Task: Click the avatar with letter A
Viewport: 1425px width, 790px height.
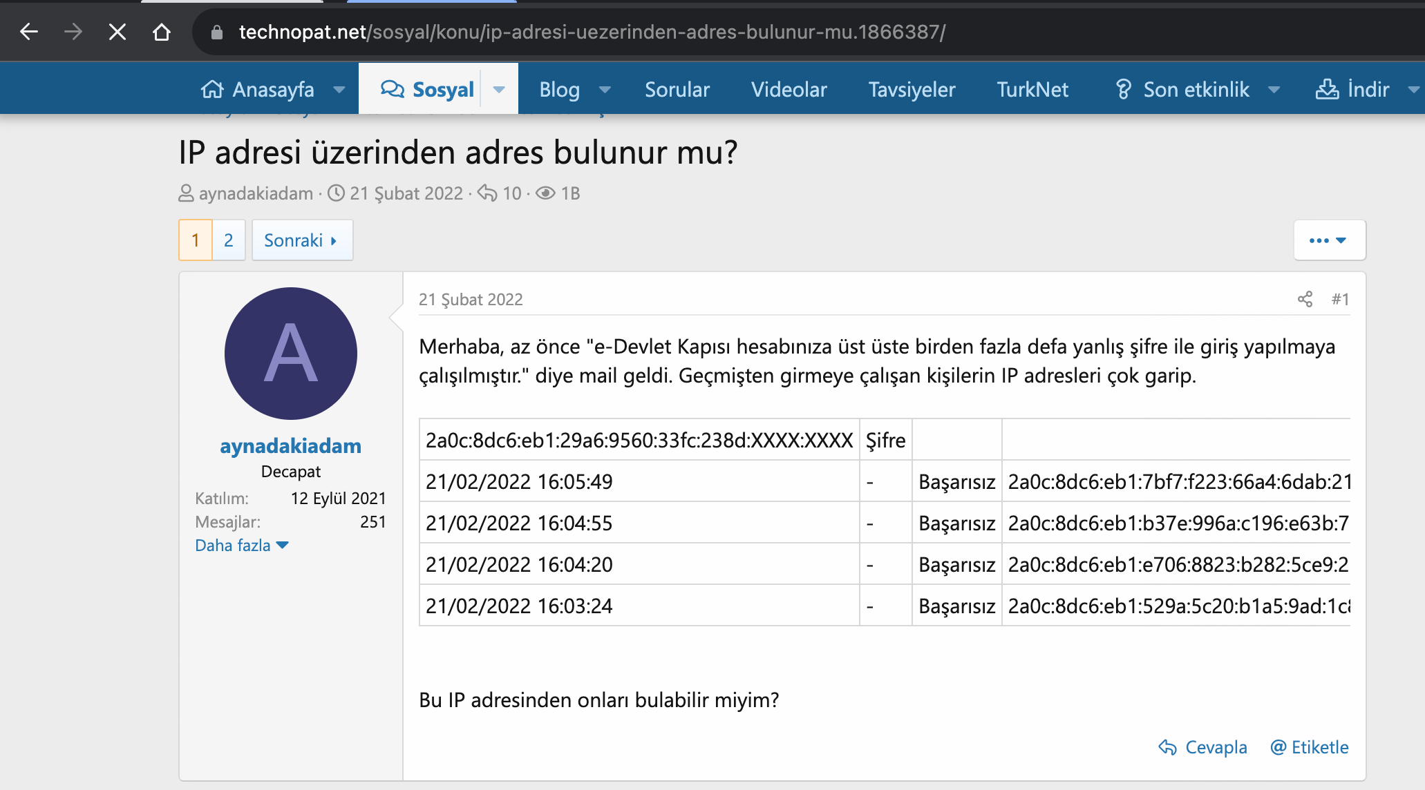Action: 291,354
